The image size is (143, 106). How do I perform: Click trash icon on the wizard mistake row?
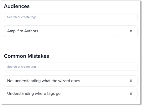(131, 81)
